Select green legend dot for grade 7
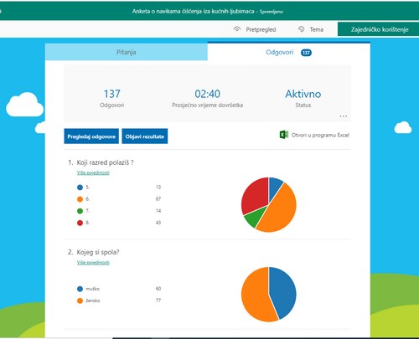Viewport: 419px width, 339px height. click(x=80, y=211)
